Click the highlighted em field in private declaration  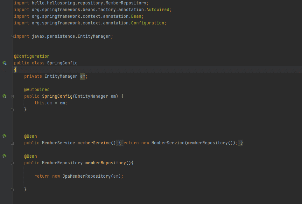click(x=83, y=76)
